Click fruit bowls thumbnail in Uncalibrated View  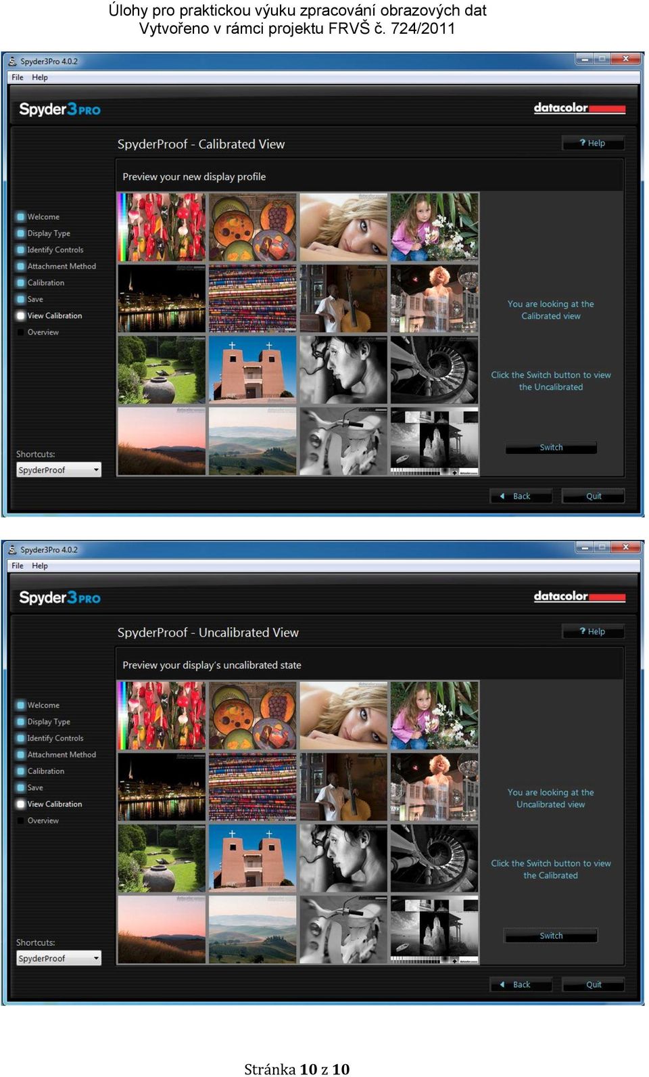(252, 716)
